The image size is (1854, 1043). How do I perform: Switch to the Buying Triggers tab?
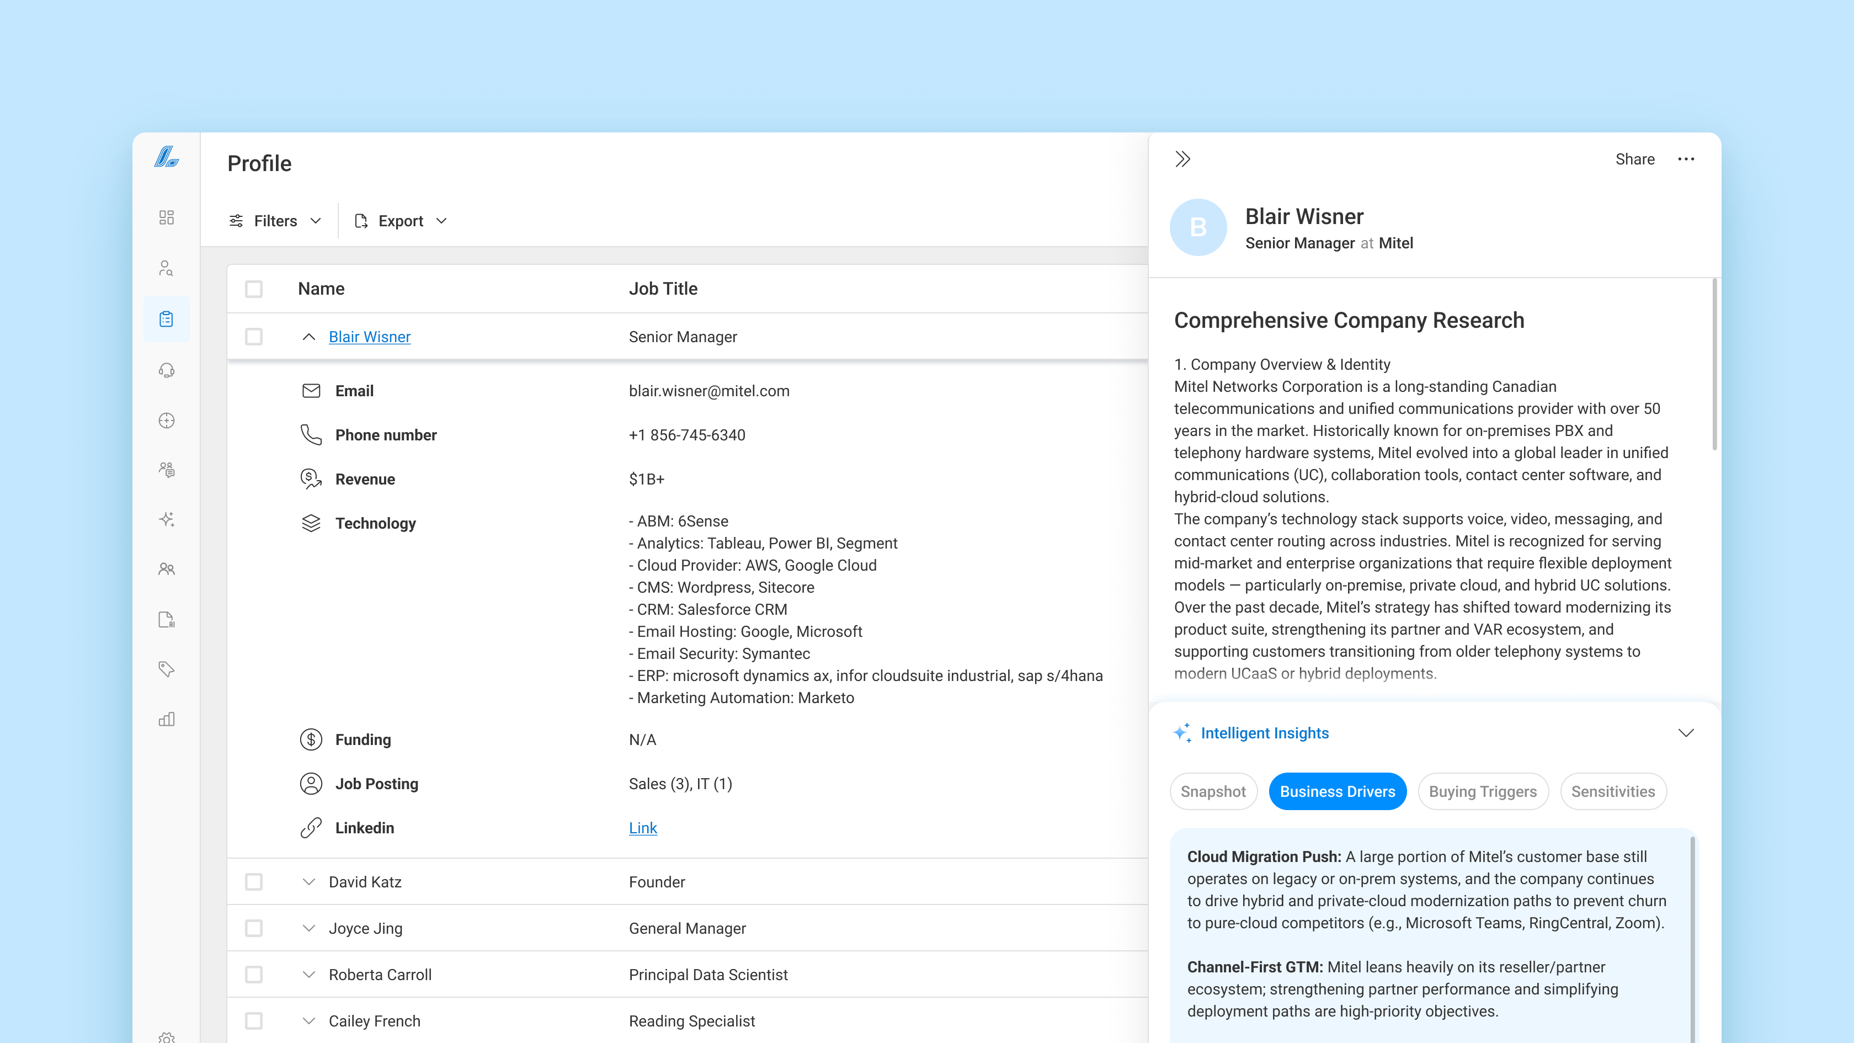click(1483, 791)
